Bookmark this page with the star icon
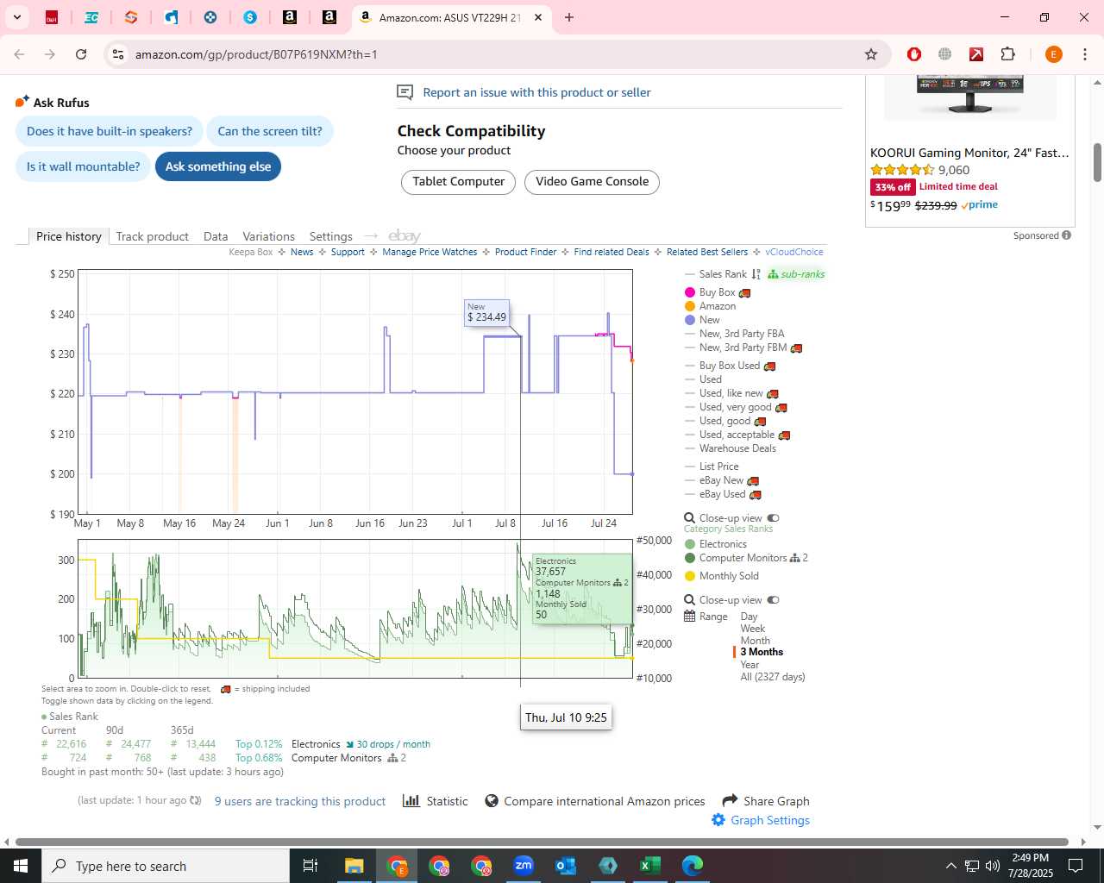This screenshot has height=883, width=1104. (x=871, y=54)
